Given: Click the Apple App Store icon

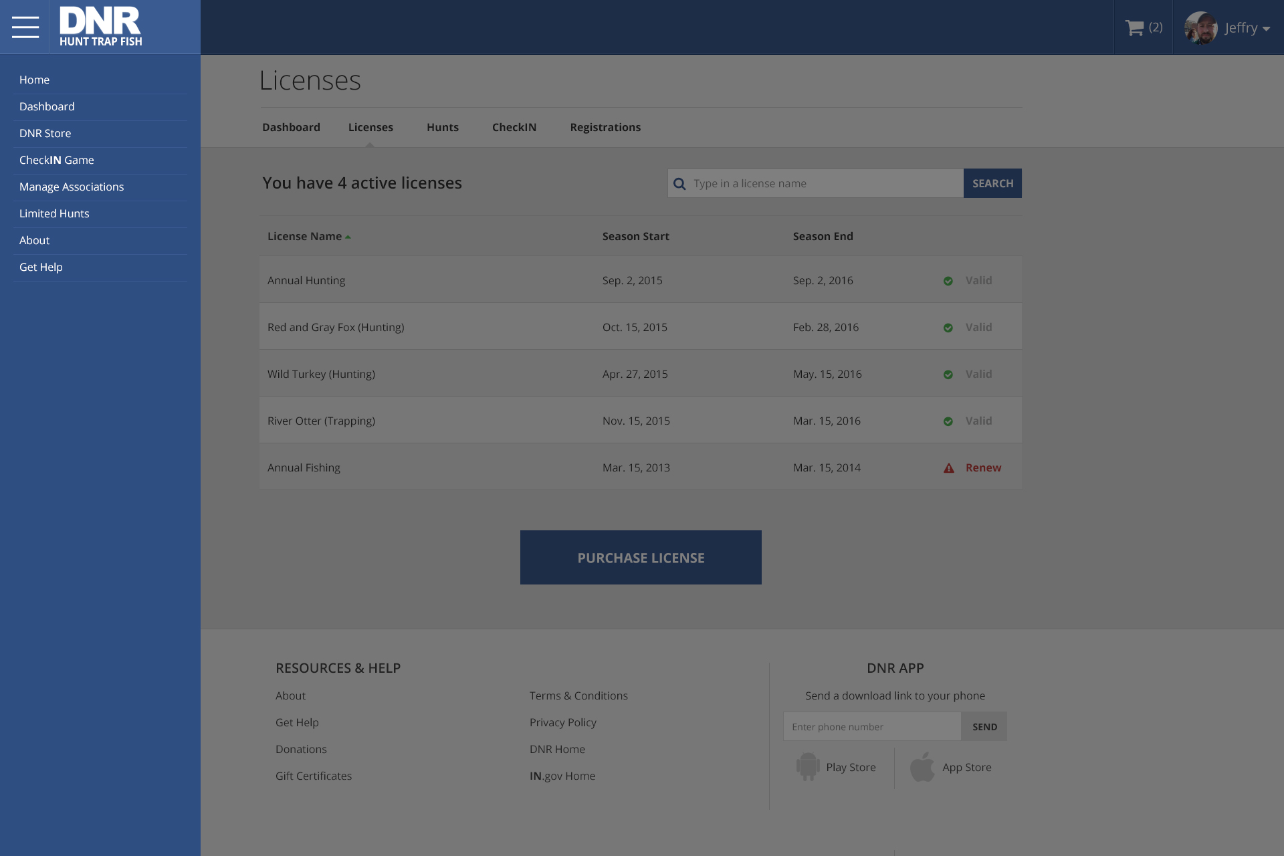Looking at the screenshot, I should pos(922,766).
